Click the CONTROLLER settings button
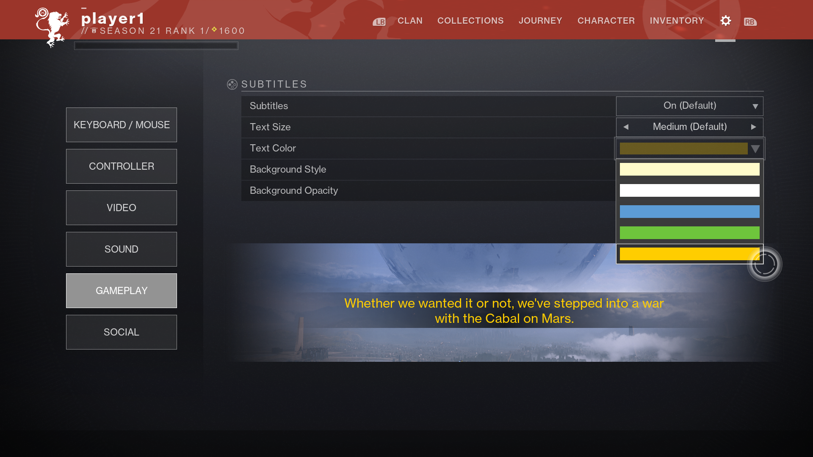 click(121, 166)
